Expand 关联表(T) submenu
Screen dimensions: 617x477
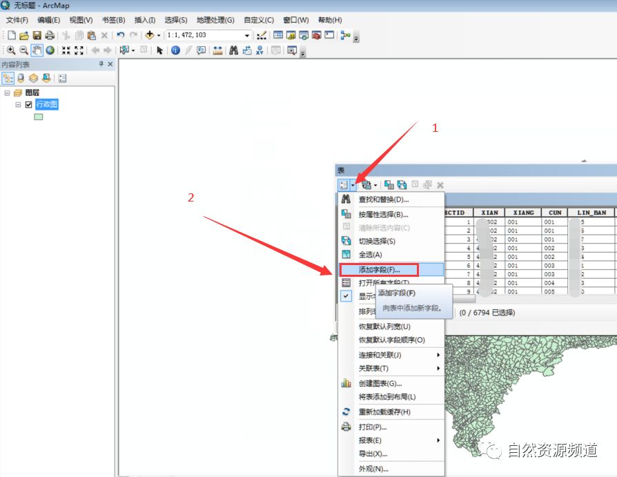[x=391, y=369]
